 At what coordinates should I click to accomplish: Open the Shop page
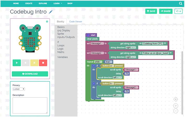point(70,3)
